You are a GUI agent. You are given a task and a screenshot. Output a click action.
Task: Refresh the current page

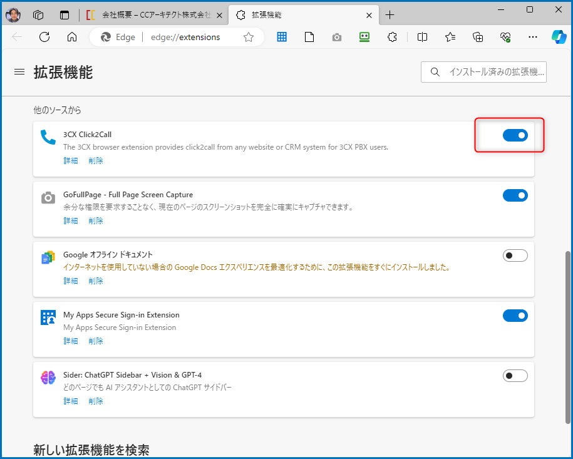[x=44, y=37]
